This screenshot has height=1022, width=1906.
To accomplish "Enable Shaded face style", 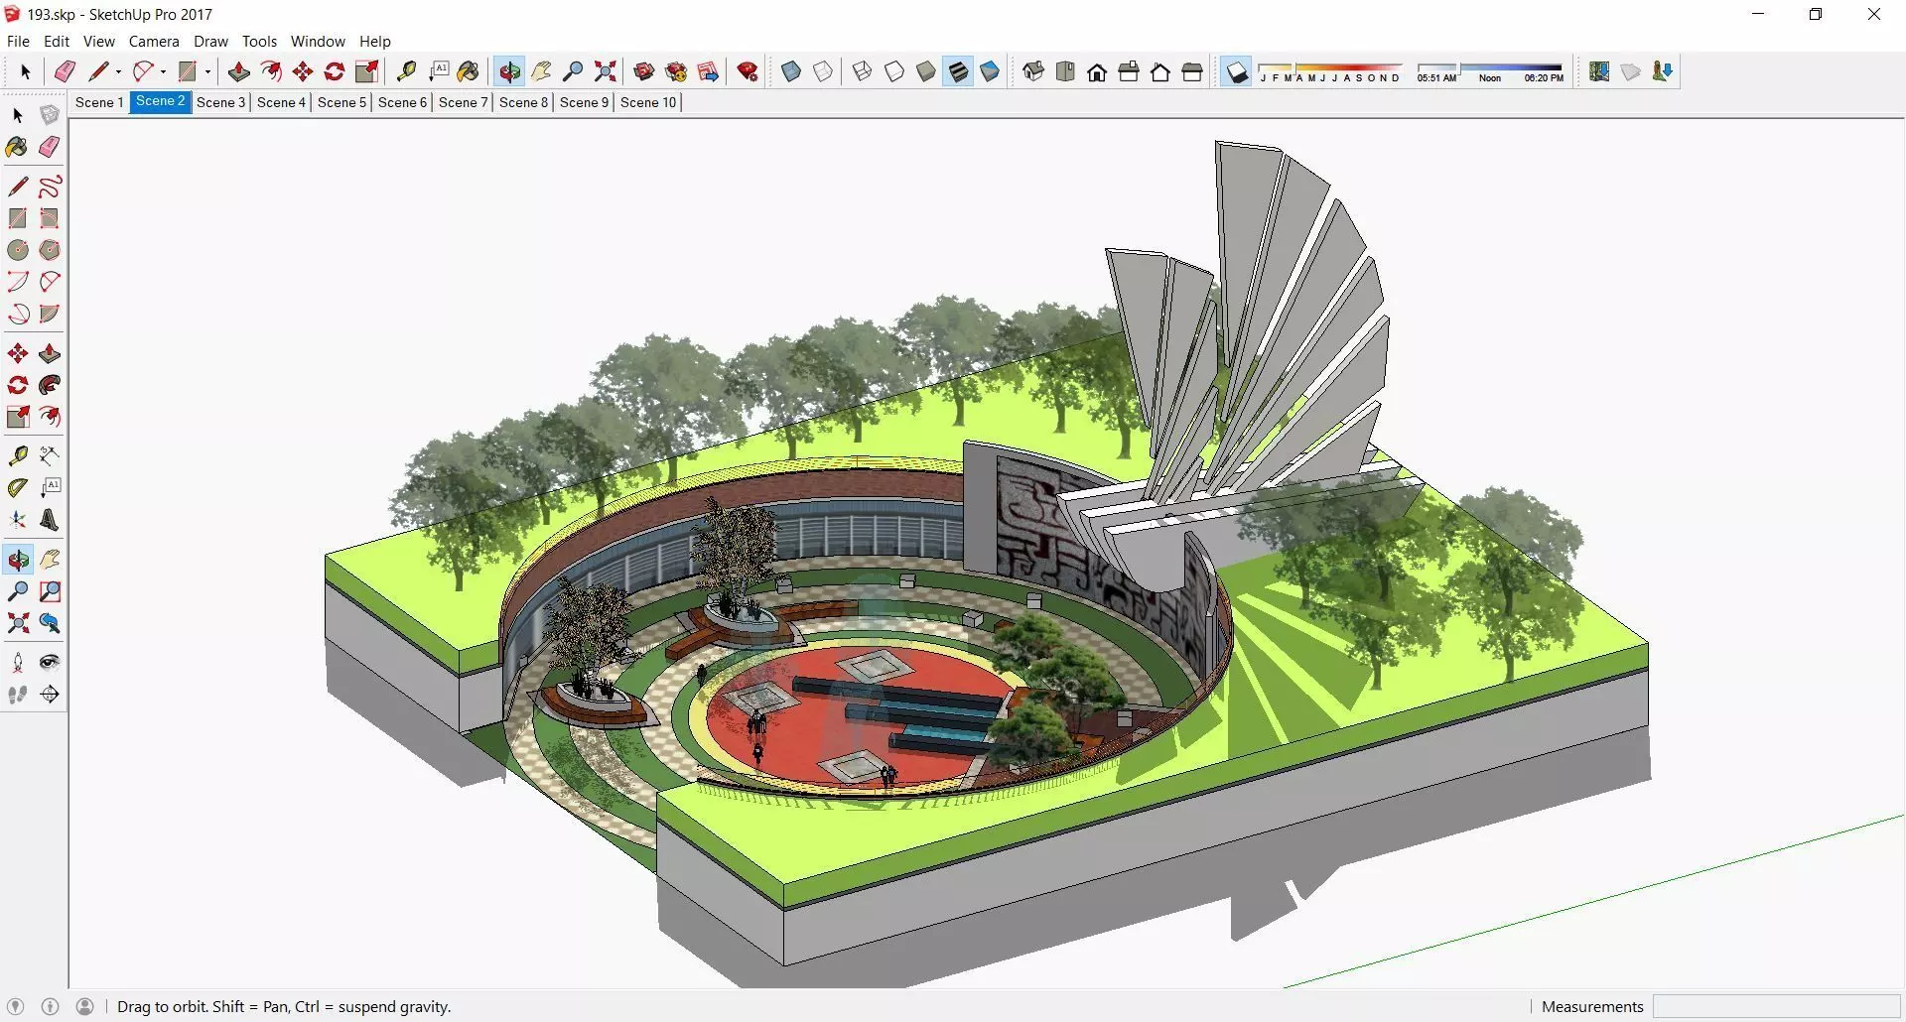I will pyautogui.click(x=926, y=71).
